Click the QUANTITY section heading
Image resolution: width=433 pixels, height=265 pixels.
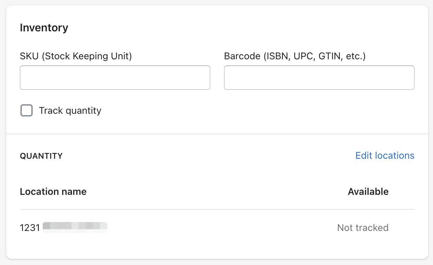(41, 156)
